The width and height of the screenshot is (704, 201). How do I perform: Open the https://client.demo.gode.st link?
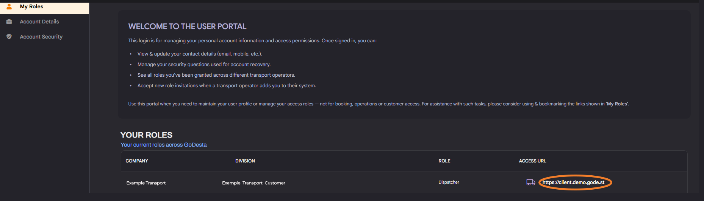click(x=573, y=182)
